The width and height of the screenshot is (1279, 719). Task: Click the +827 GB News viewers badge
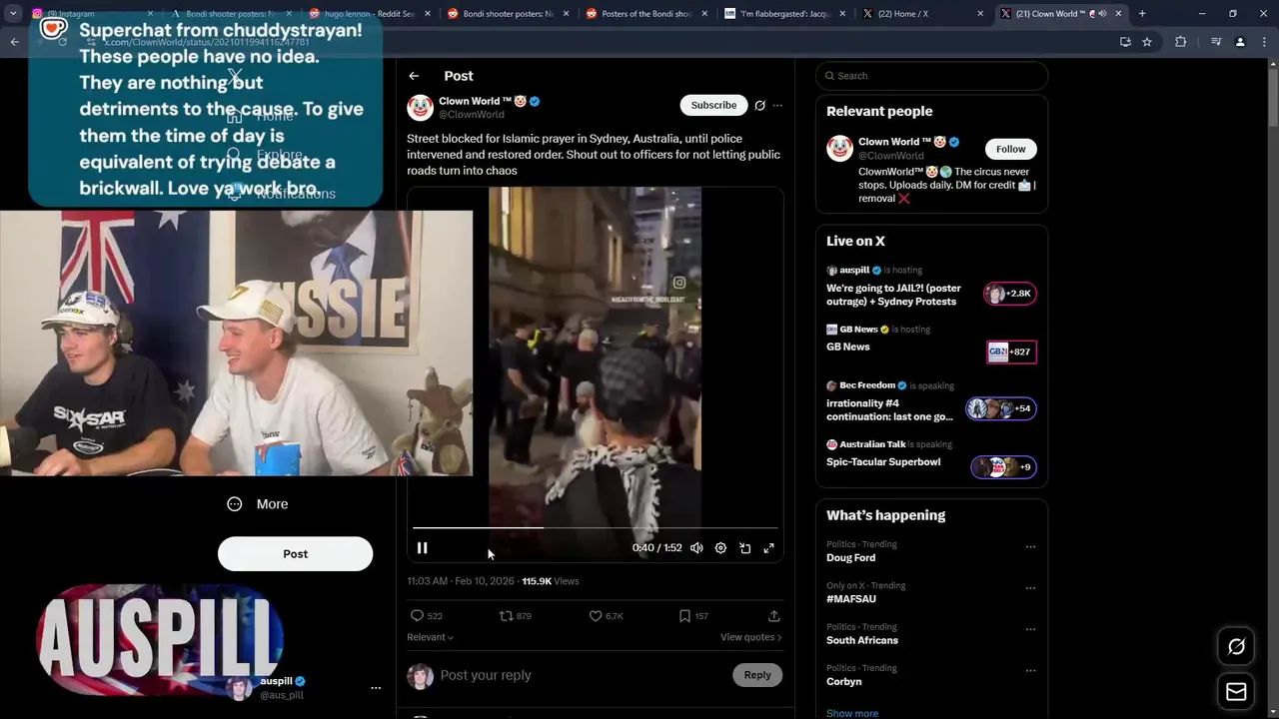tap(1011, 352)
